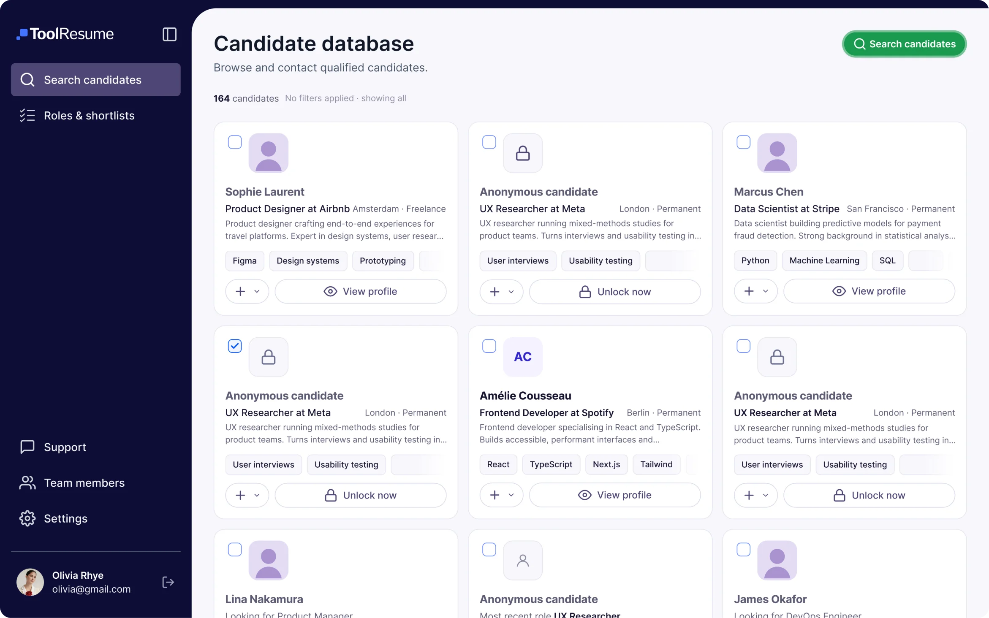Click the lock avatar on the checked anonymous card
This screenshot has height=618, width=989.
[x=269, y=357]
